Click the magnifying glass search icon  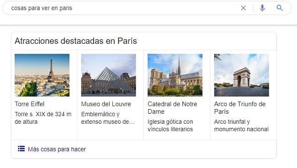[280, 8]
